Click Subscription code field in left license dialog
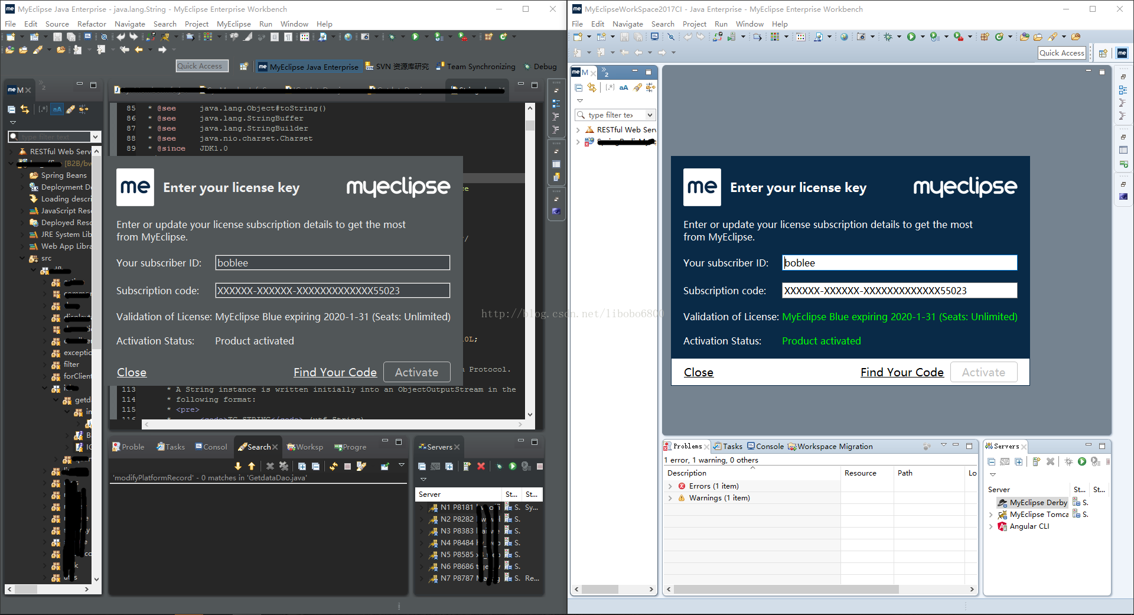The width and height of the screenshot is (1134, 615). point(333,291)
